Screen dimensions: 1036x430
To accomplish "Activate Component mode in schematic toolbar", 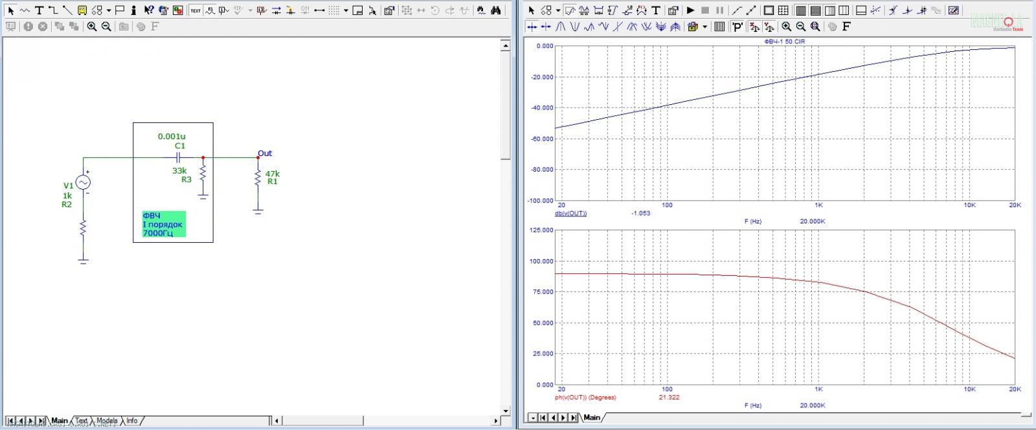I will [x=25, y=10].
